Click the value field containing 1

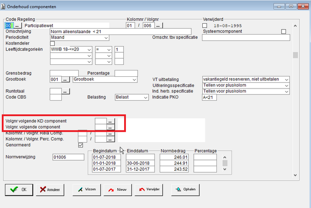[119, 50]
